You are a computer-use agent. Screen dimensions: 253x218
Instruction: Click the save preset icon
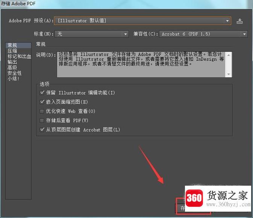(x=239, y=21)
